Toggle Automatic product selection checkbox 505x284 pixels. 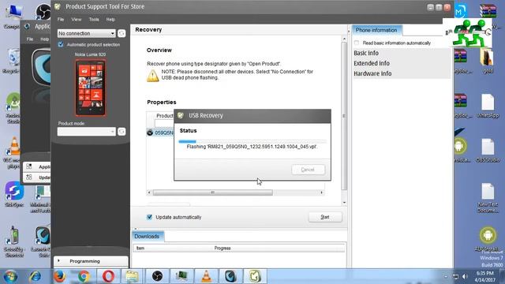[x=61, y=44]
